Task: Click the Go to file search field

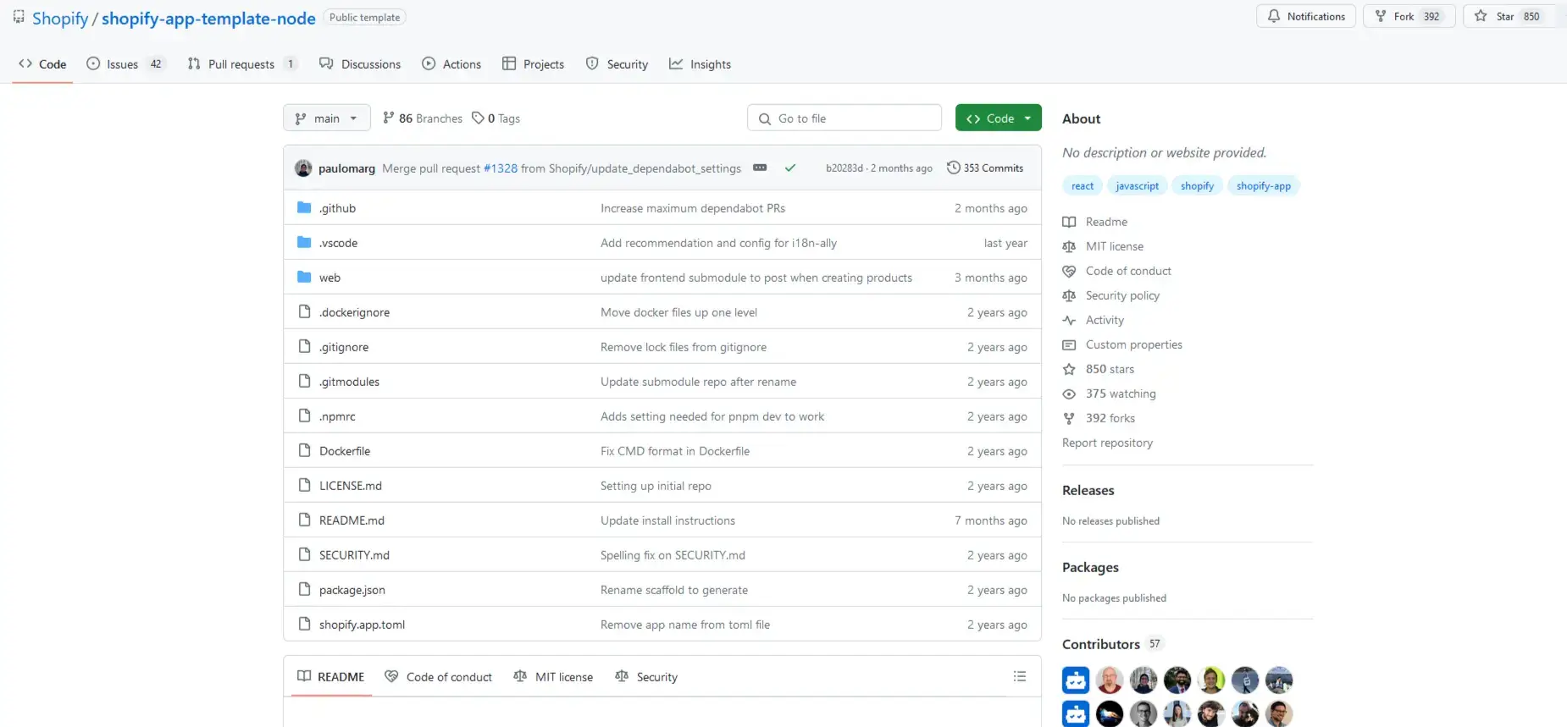Action: coord(844,118)
